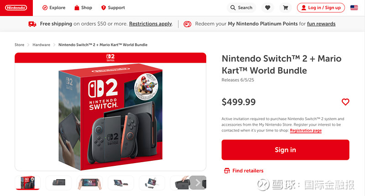Open the wish list heart in header

tap(267, 8)
